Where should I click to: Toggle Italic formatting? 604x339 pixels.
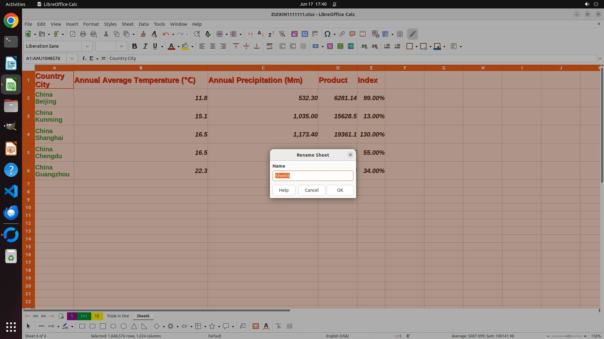[x=145, y=46]
